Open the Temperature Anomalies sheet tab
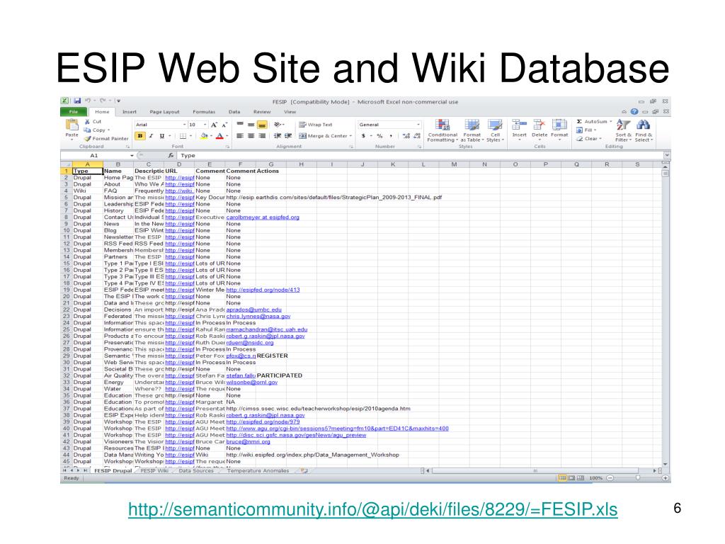 (258, 471)
